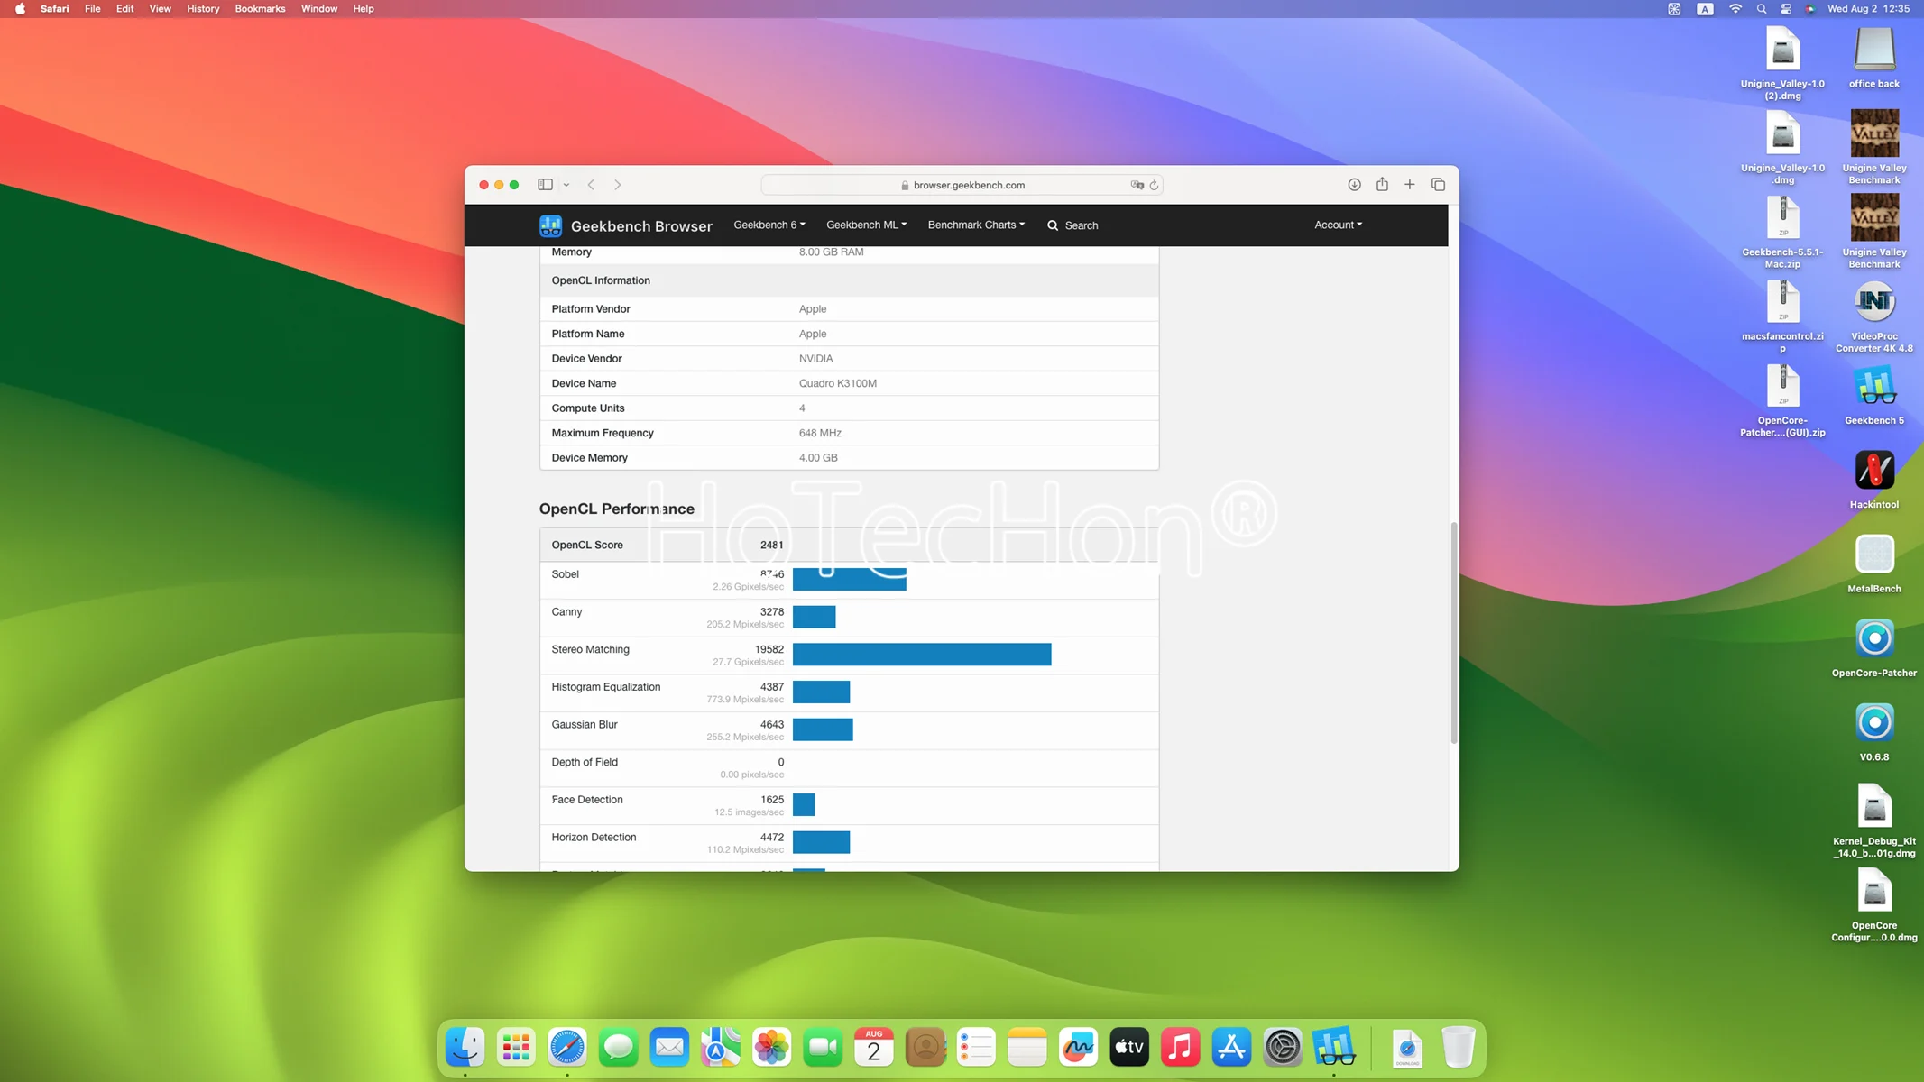The image size is (1924, 1082).
Task: Expand the Geekbench ML dropdown
Action: click(867, 225)
